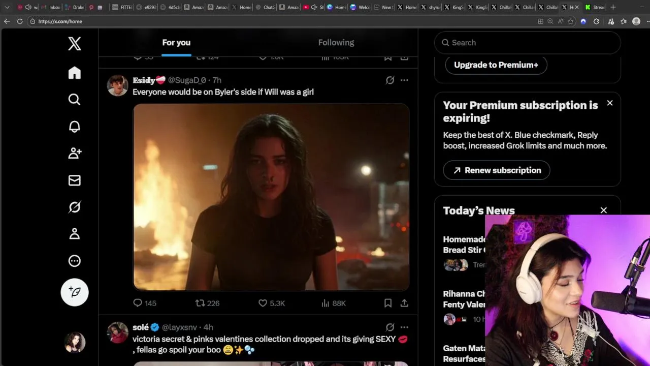Share Esidy's post

[404, 303]
